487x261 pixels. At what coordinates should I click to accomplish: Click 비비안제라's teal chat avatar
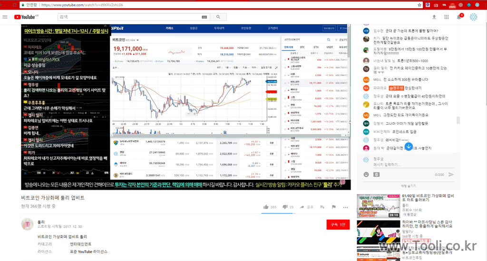click(x=366, y=132)
